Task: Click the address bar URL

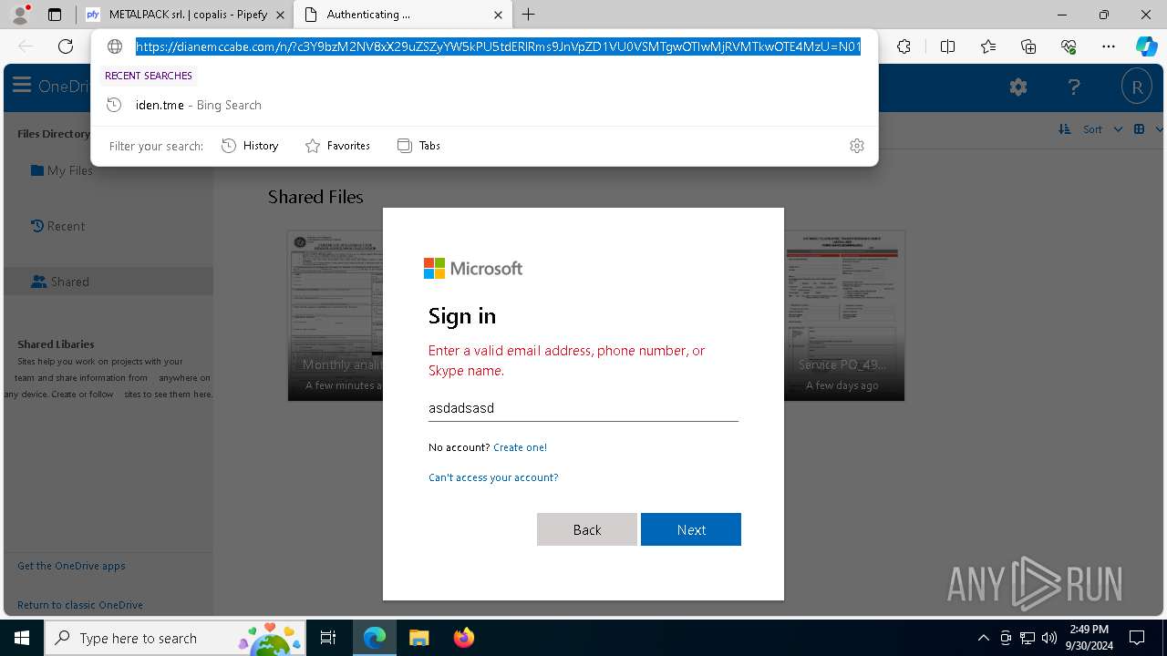Action: [498, 46]
